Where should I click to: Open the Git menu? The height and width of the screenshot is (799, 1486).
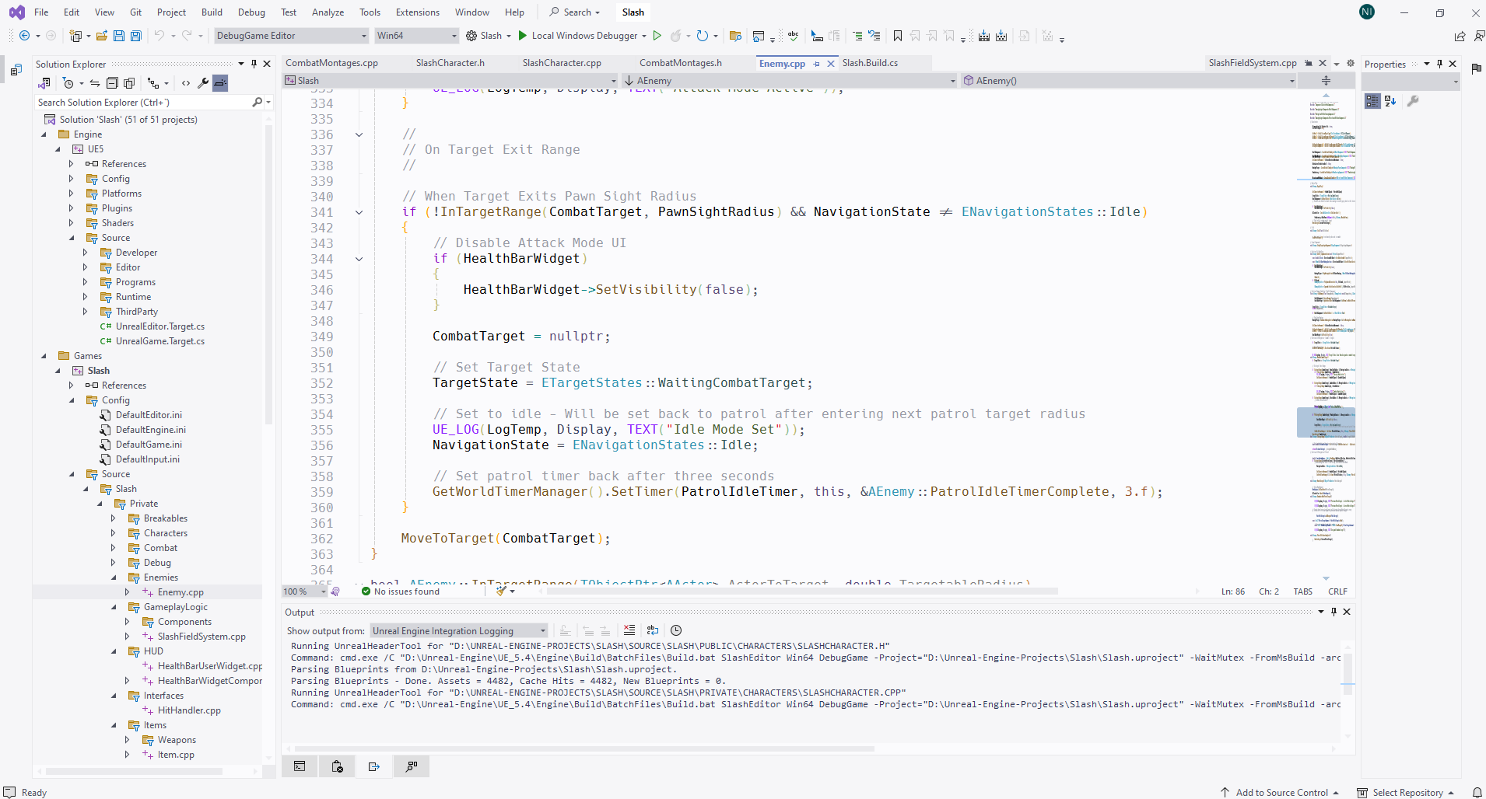click(136, 12)
